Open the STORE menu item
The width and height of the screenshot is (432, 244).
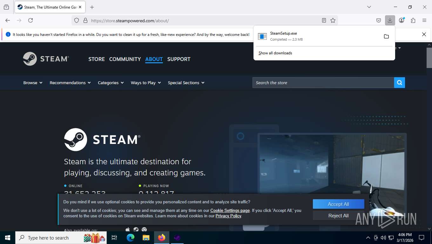click(x=97, y=59)
